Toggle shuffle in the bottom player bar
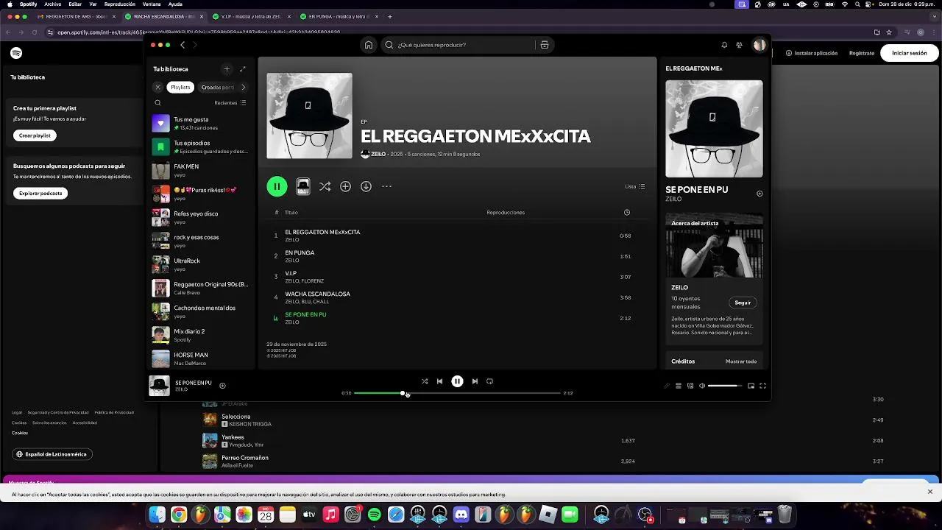The height and width of the screenshot is (530, 942). click(425, 381)
